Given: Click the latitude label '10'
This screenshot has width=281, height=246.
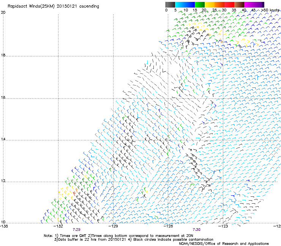Looking at the screenshot, I should (3, 222).
